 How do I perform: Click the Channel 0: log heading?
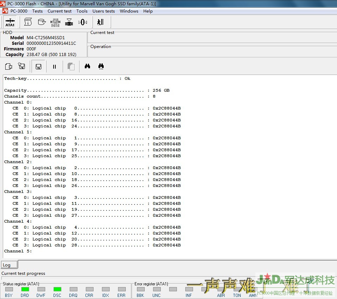point(18,102)
